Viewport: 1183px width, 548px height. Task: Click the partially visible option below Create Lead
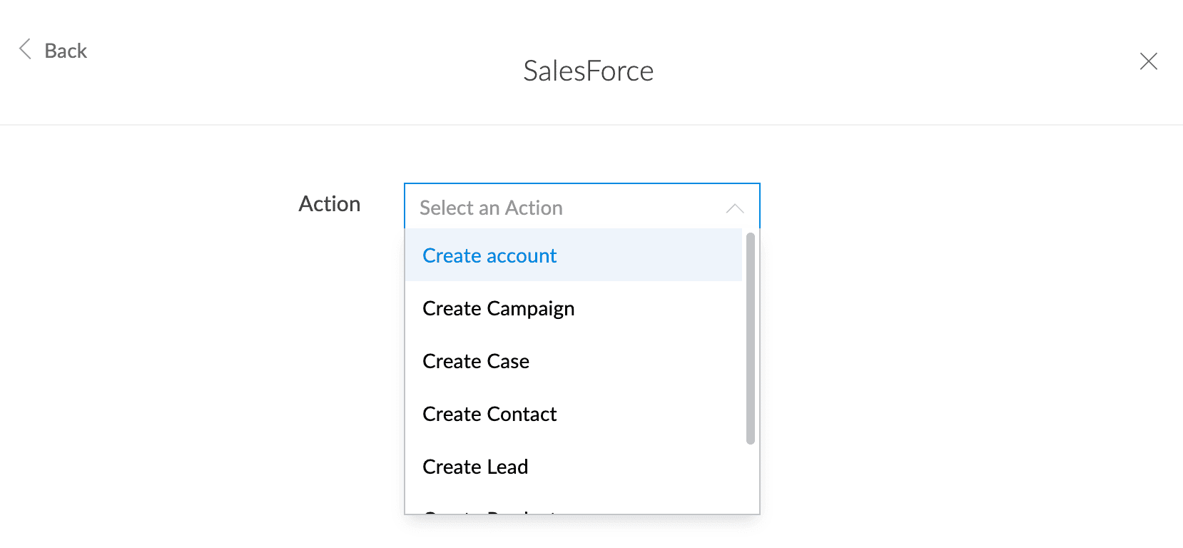(x=574, y=508)
